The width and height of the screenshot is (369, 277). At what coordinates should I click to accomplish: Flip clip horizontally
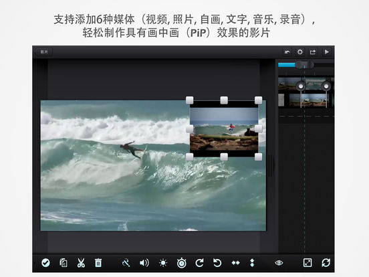click(235, 263)
